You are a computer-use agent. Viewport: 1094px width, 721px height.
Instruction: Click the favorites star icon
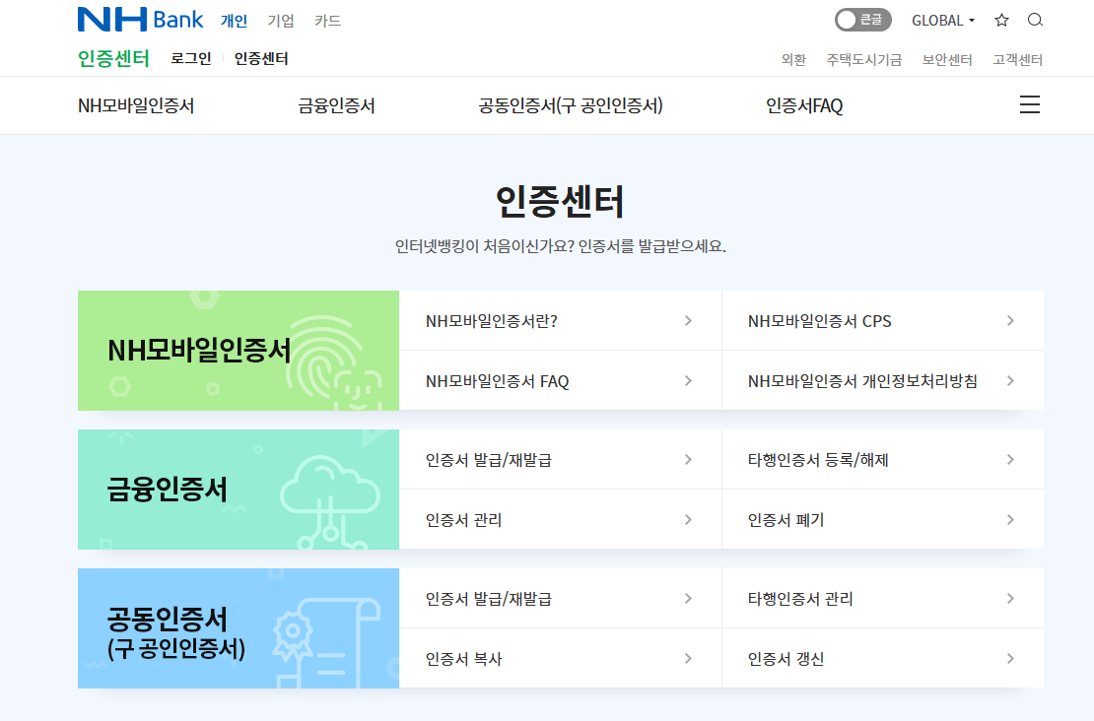(x=1001, y=21)
